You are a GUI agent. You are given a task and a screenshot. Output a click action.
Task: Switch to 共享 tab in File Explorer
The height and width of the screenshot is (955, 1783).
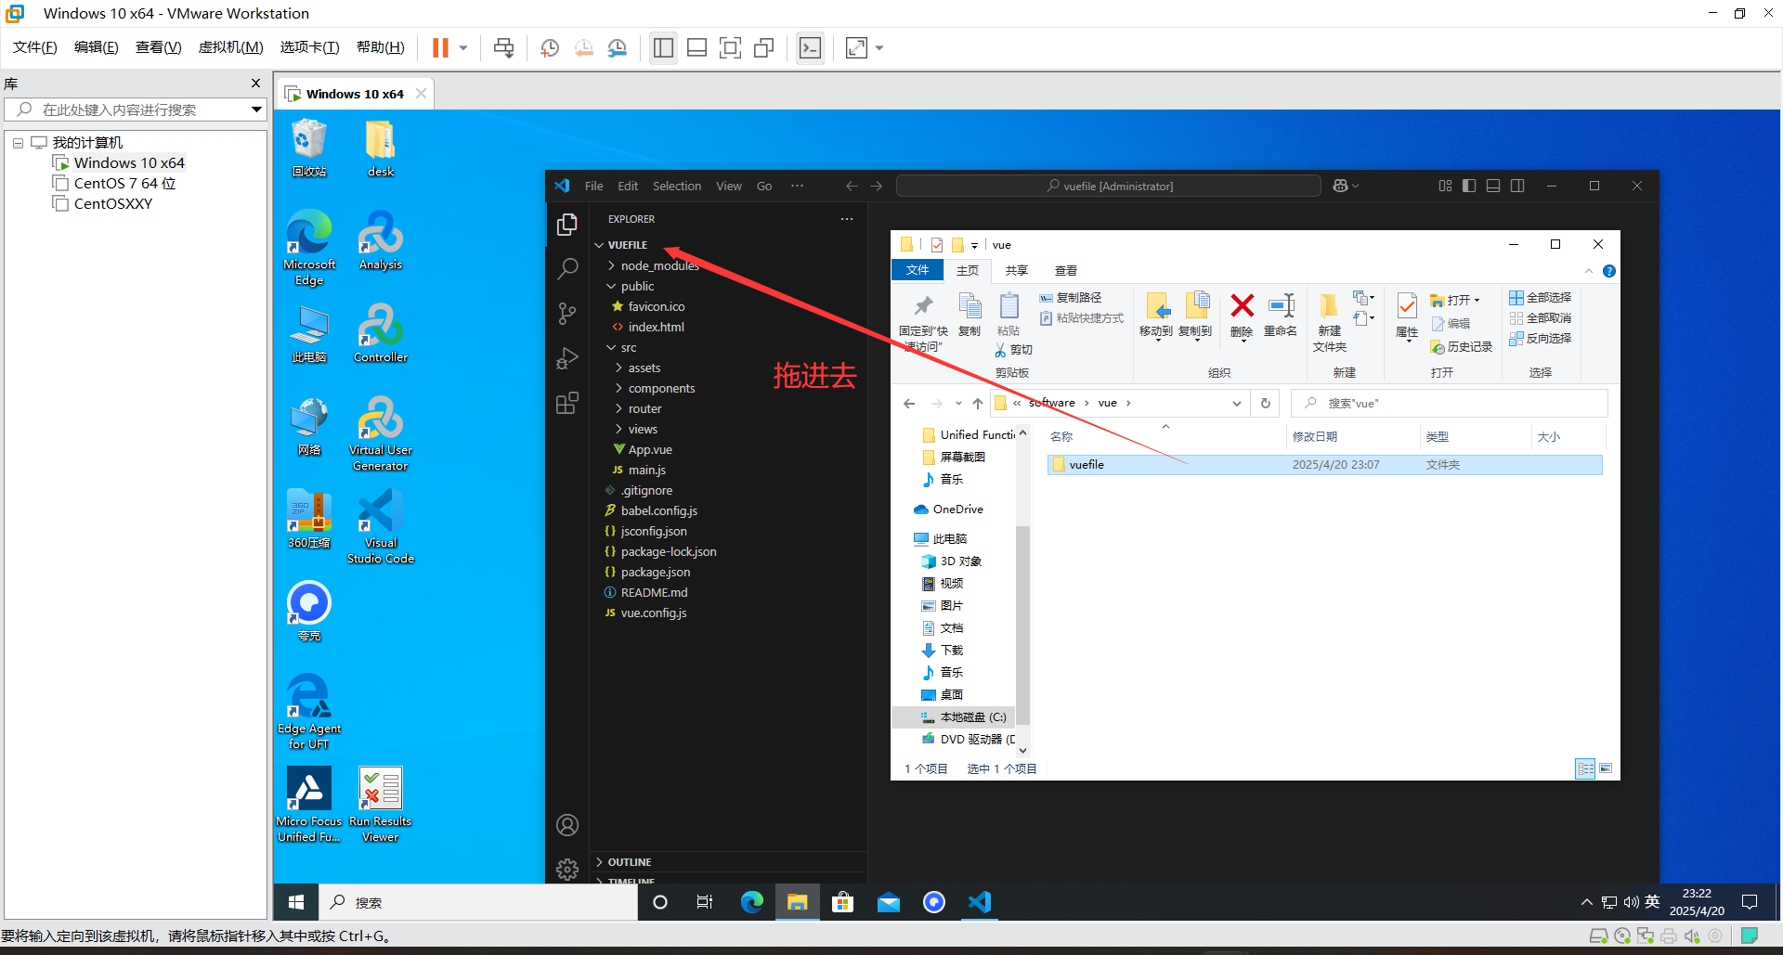tap(1016, 270)
